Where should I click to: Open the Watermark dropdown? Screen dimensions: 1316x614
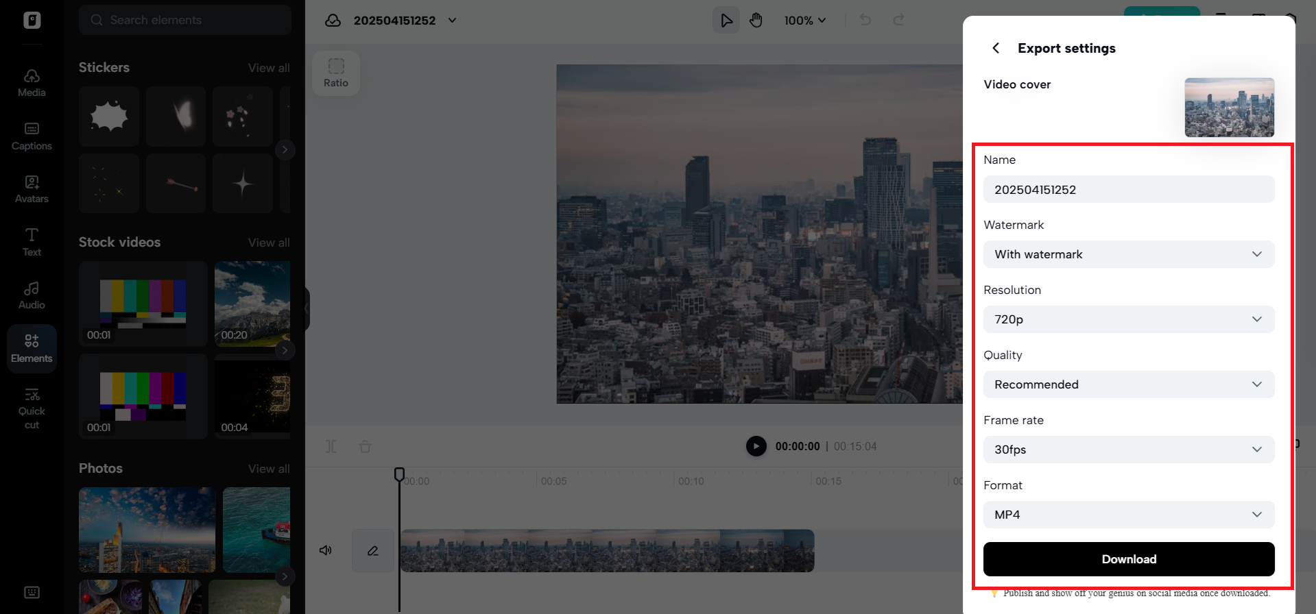(1129, 254)
